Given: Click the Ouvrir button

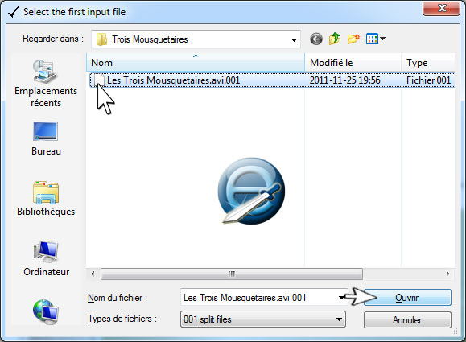Looking at the screenshot, I should click(407, 298).
